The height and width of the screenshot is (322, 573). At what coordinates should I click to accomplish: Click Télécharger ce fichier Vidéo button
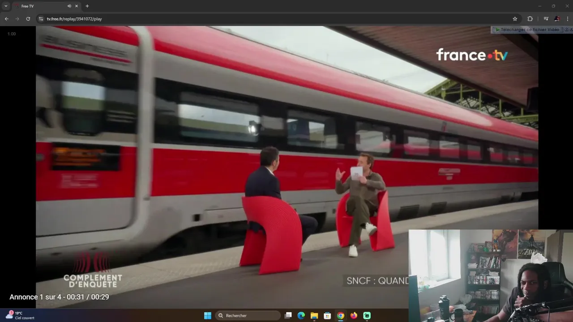pos(527,30)
